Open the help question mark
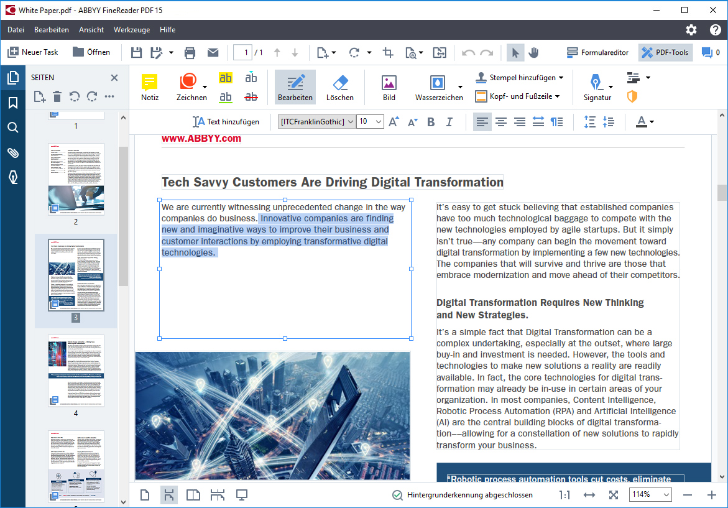This screenshot has height=508, width=728. coord(716,30)
